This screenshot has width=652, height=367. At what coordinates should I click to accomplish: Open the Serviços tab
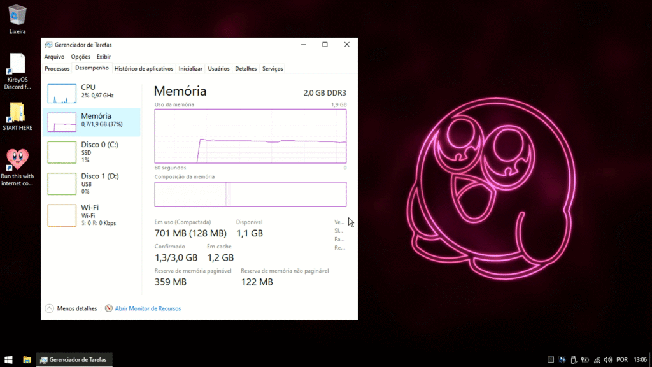point(273,69)
